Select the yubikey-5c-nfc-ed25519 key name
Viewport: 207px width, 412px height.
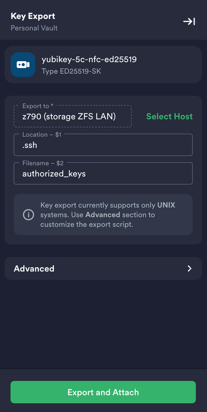pos(89,60)
